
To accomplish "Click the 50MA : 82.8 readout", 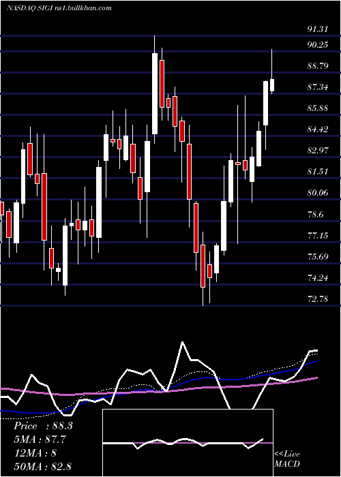I will click(42, 466).
